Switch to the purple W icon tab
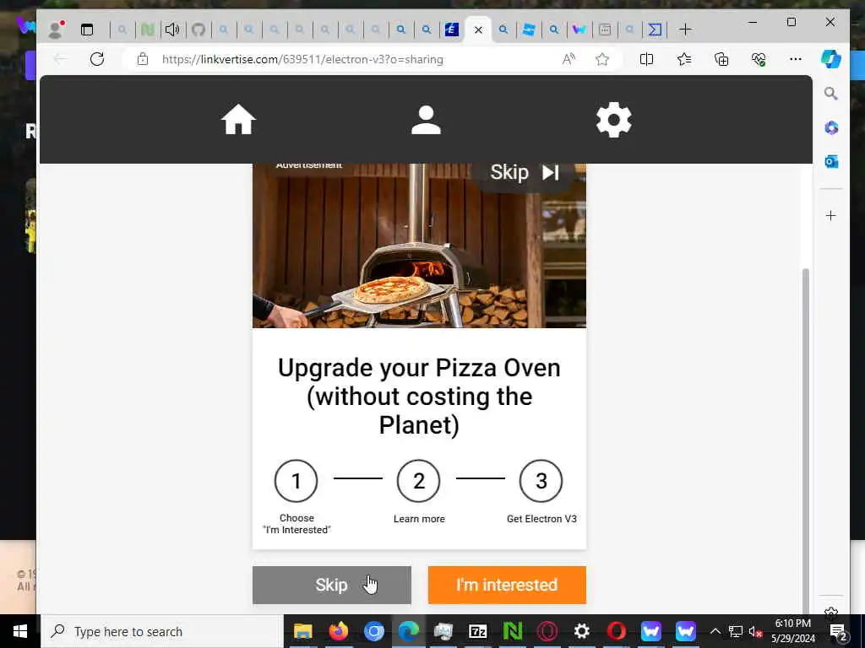 [579, 30]
